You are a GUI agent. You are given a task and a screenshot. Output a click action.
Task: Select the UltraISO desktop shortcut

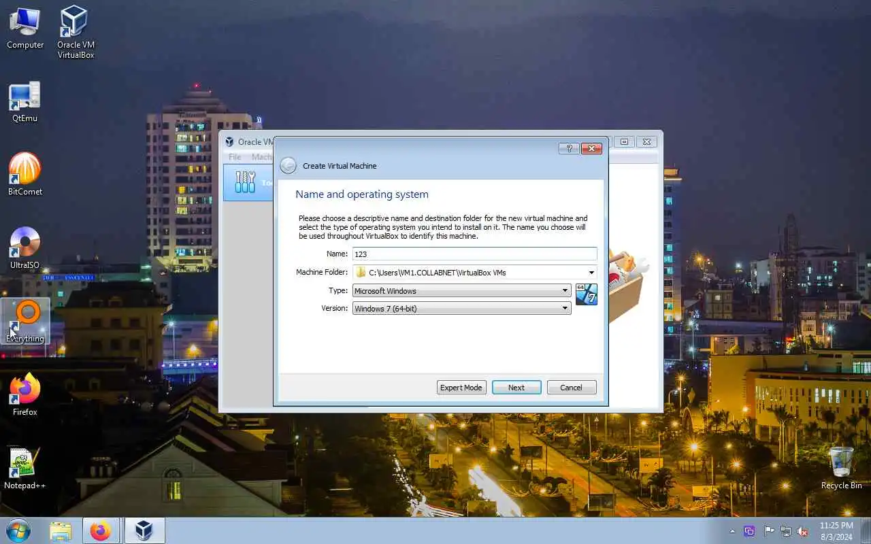[x=25, y=248]
